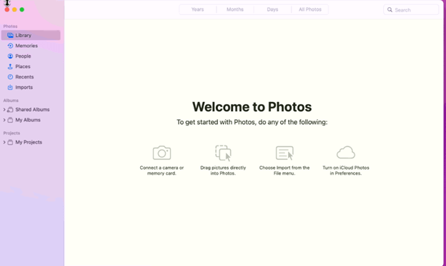
Task: Click the 'To get started with Photos' subtitle
Action: 252,122
